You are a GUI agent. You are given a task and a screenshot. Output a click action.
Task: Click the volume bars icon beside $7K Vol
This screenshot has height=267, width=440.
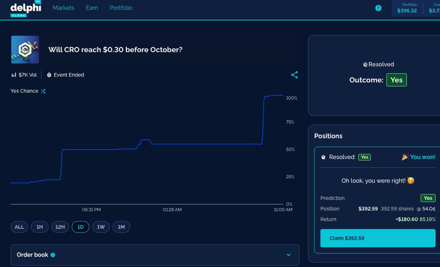14,75
